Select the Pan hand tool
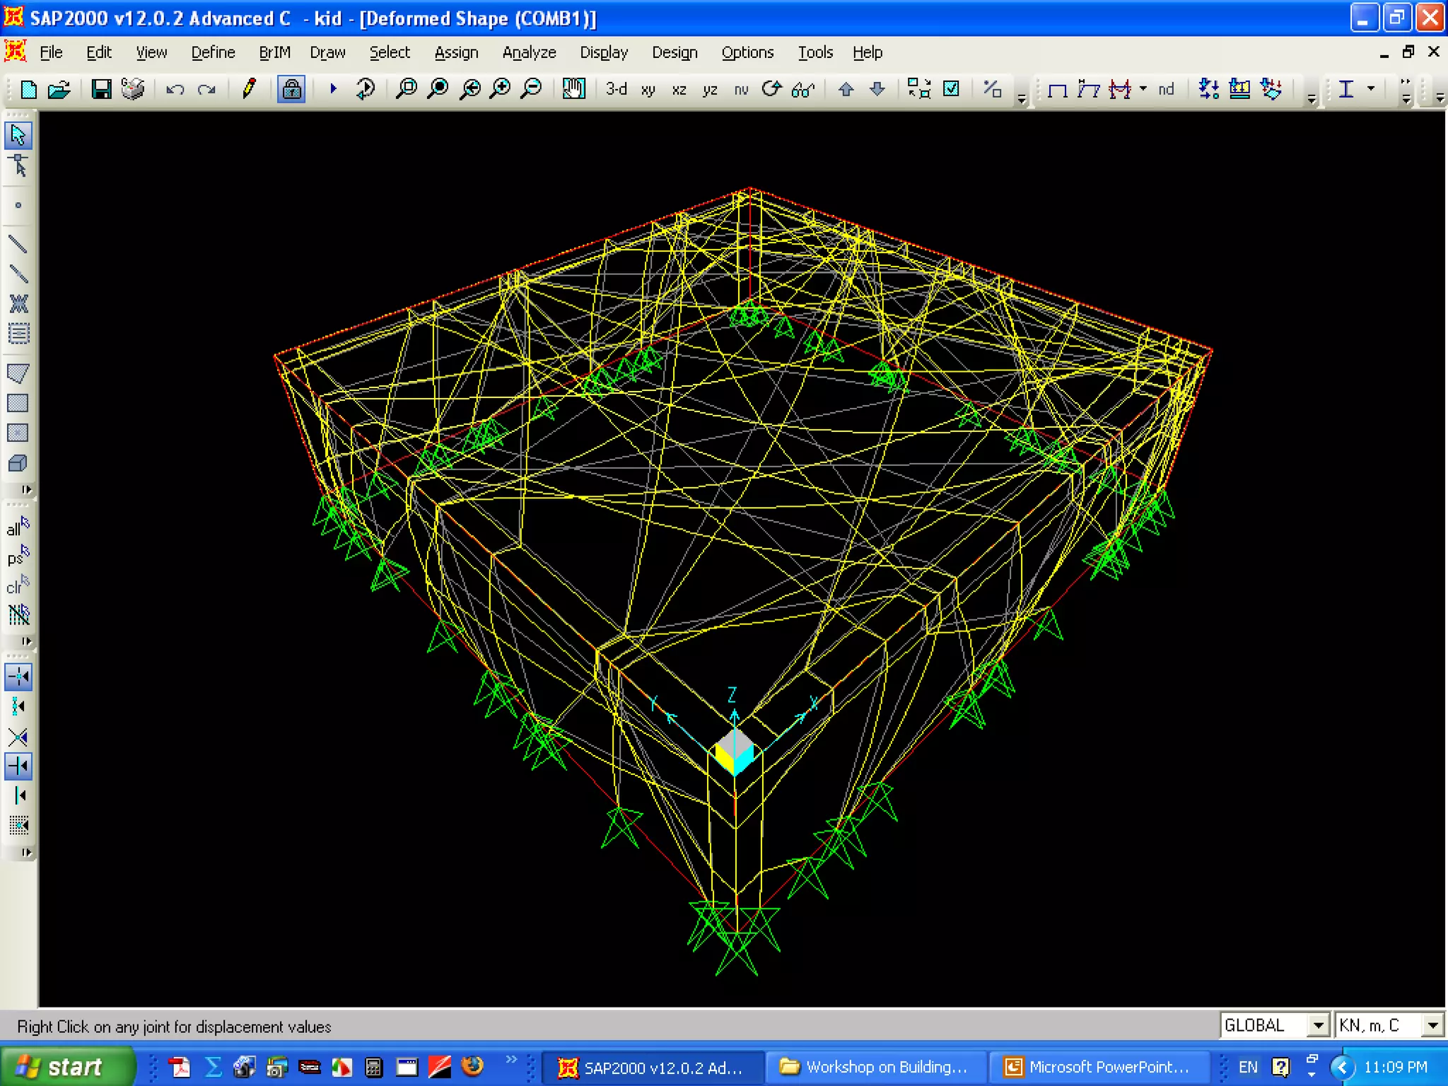1448x1086 pixels. pyautogui.click(x=573, y=89)
